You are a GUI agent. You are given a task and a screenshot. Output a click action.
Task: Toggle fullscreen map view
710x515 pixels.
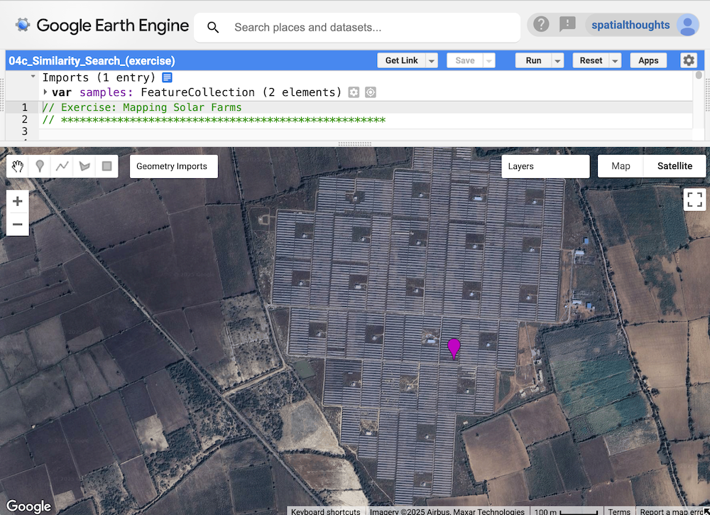(x=694, y=200)
